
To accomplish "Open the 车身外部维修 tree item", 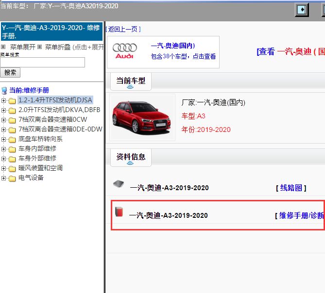I will coord(37,158).
